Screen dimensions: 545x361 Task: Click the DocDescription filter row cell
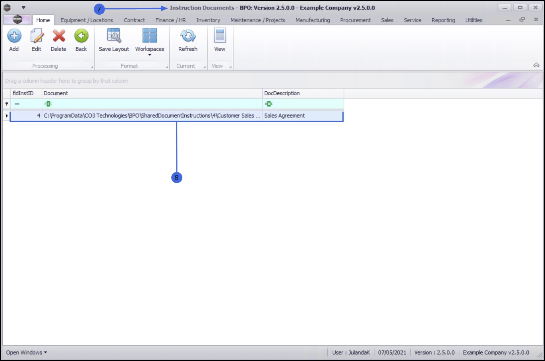[x=303, y=104]
